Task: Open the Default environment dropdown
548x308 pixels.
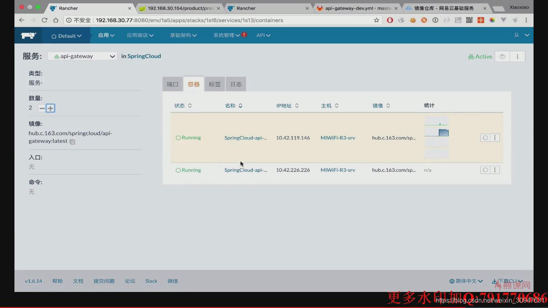Action: [x=67, y=36]
